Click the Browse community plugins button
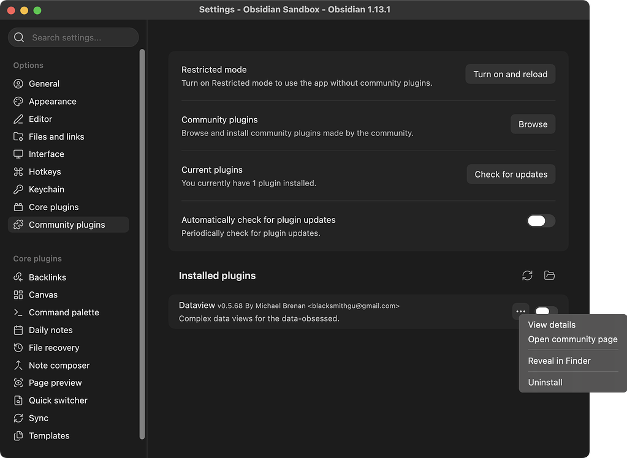This screenshot has height=458, width=627. 533,124
